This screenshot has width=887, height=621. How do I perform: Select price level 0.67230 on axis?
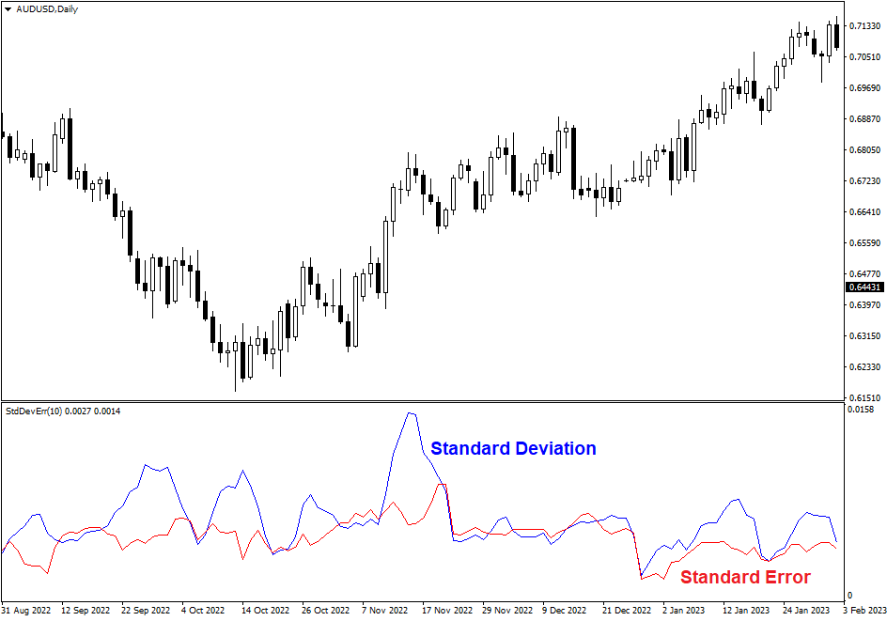(865, 181)
